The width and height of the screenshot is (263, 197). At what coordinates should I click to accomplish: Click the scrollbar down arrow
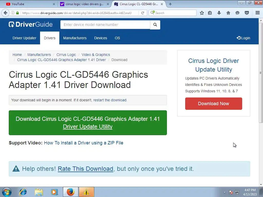click(261, 185)
